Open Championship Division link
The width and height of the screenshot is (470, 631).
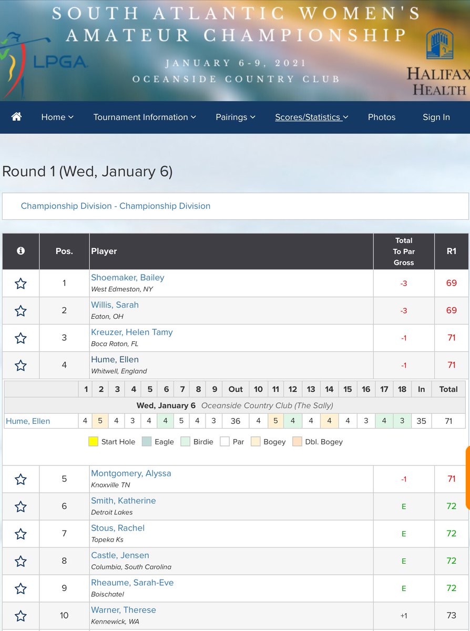coord(116,206)
